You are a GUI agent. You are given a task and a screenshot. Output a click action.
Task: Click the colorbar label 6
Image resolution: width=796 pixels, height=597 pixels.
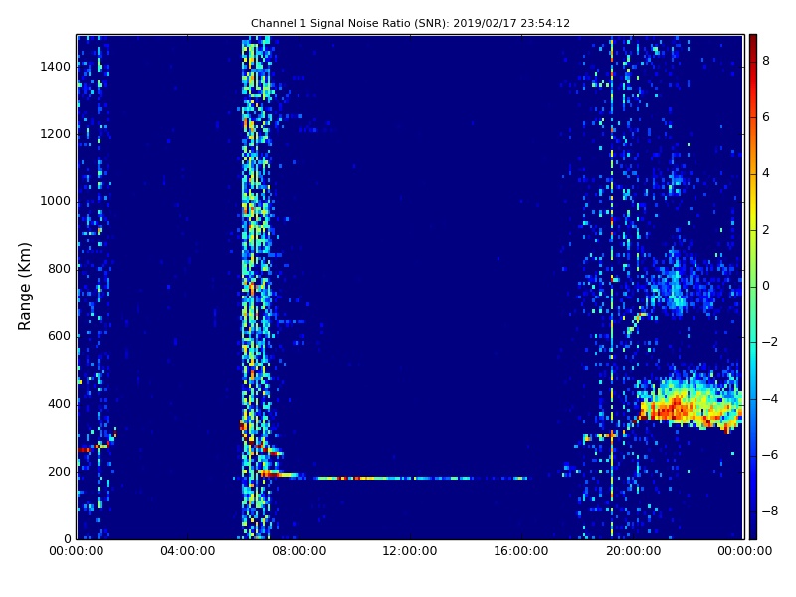click(766, 117)
